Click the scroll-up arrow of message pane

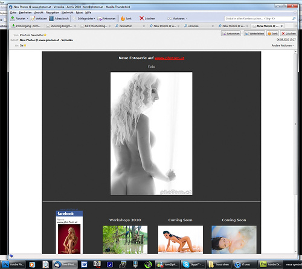pos(295,52)
